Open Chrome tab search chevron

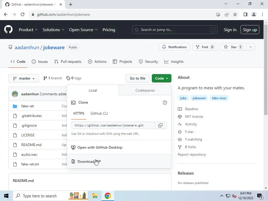coord(226,4)
